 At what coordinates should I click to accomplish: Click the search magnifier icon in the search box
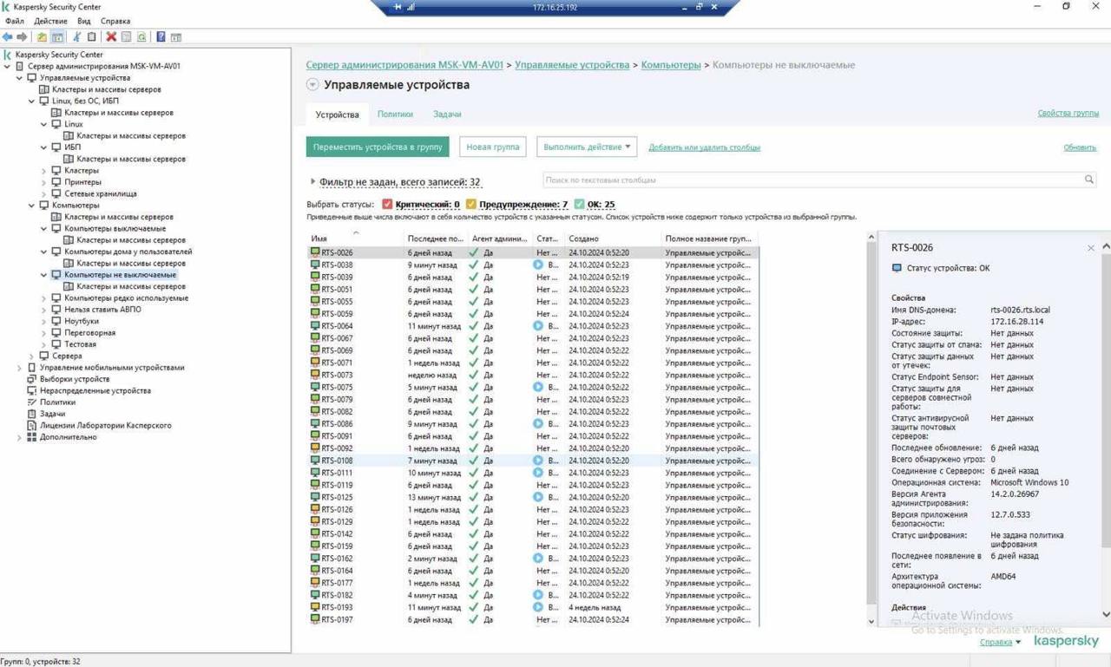tap(1088, 180)
